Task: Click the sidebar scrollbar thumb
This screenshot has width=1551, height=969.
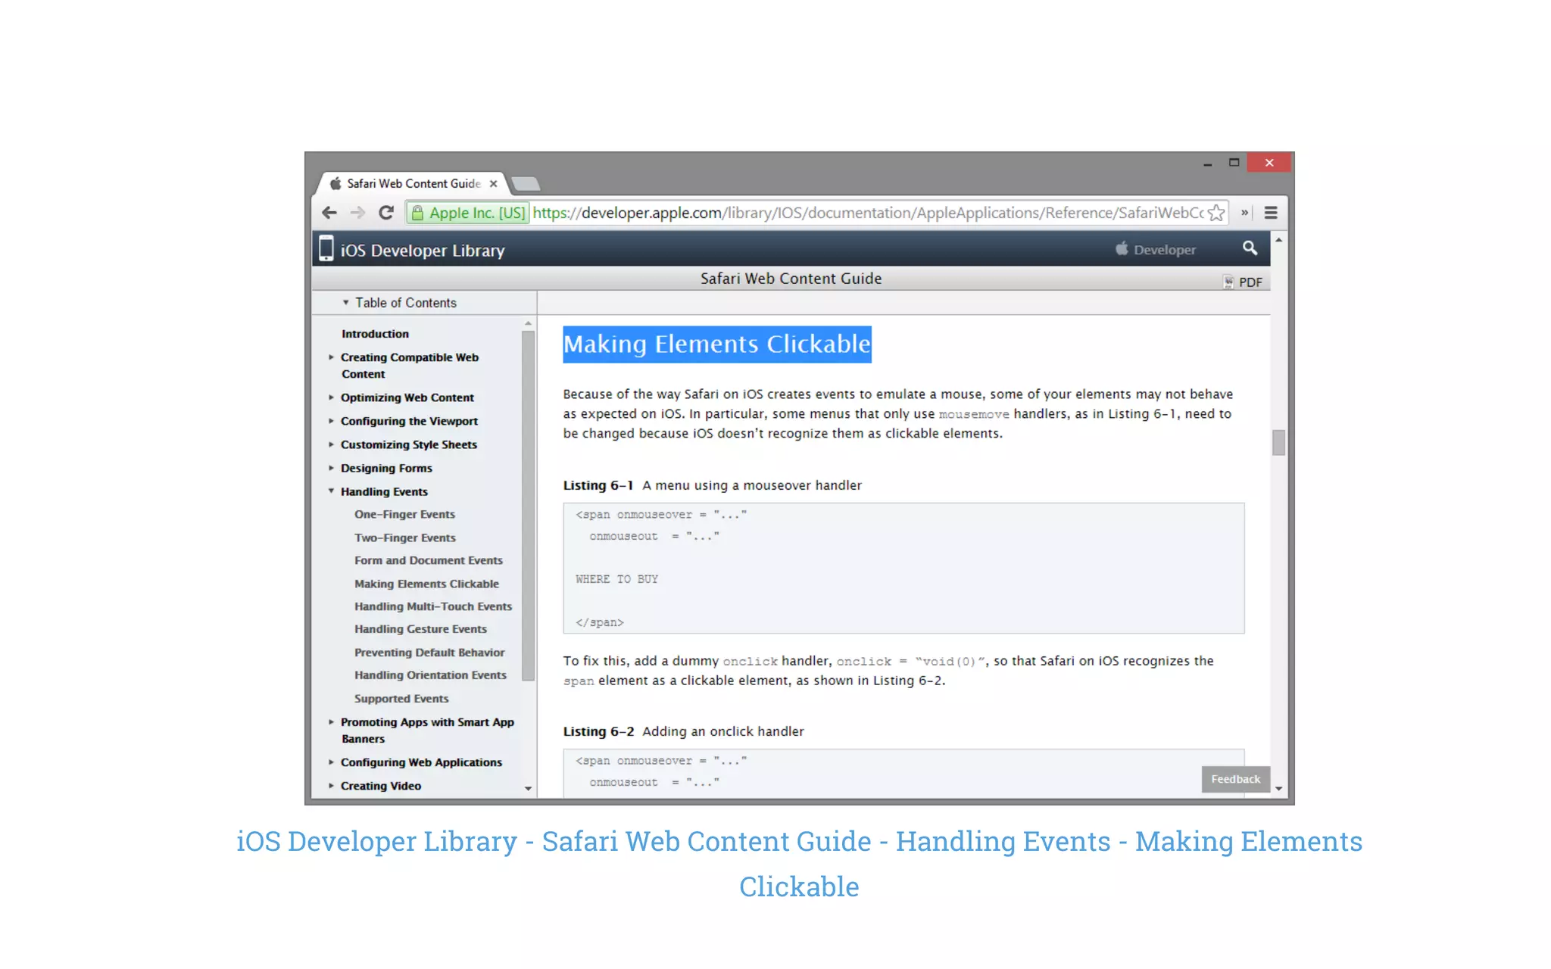Action: pyautogui.click(x=528, y=506)
